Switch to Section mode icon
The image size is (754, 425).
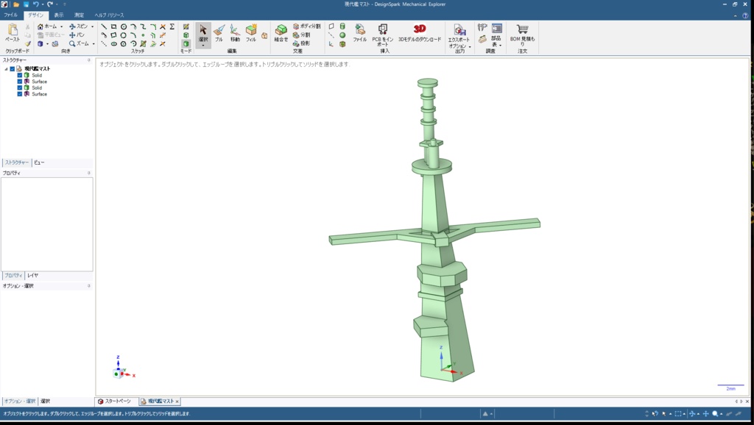(x=186, y=35)
